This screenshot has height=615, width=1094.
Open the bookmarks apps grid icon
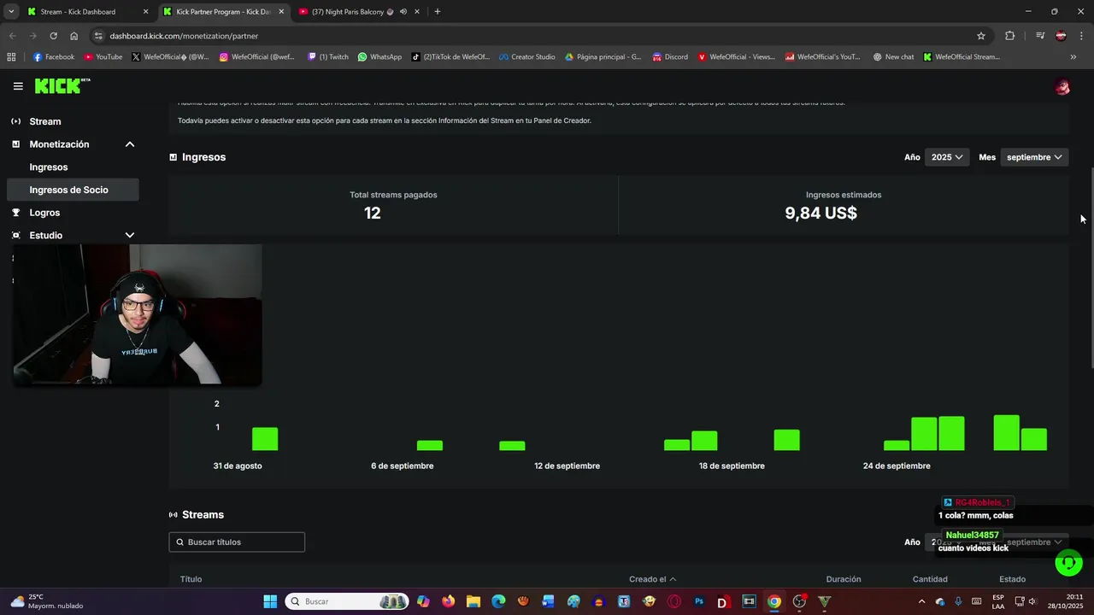[11, 57]
